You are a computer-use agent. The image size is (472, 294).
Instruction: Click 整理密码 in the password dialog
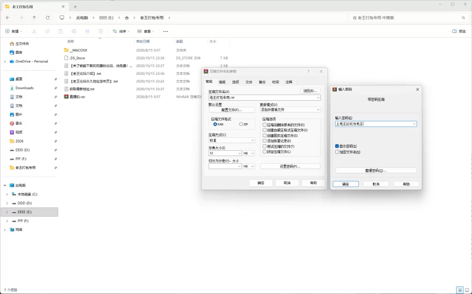(376, 171)
